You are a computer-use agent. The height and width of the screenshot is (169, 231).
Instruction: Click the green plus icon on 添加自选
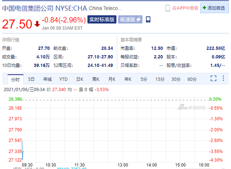coord(204,8)
